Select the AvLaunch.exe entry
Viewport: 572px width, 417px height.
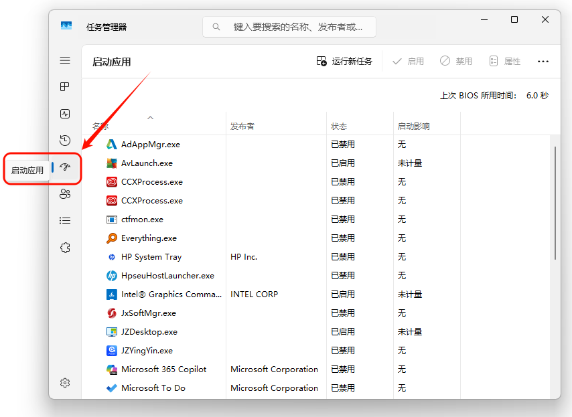tap(147, 163)
